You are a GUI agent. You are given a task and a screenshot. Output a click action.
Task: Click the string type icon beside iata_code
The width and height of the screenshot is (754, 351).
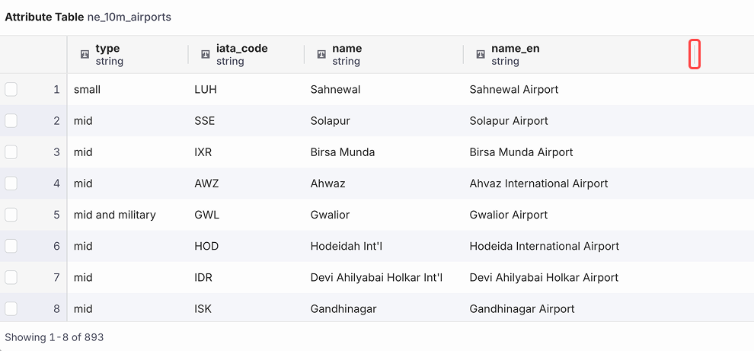click(206, 54)
